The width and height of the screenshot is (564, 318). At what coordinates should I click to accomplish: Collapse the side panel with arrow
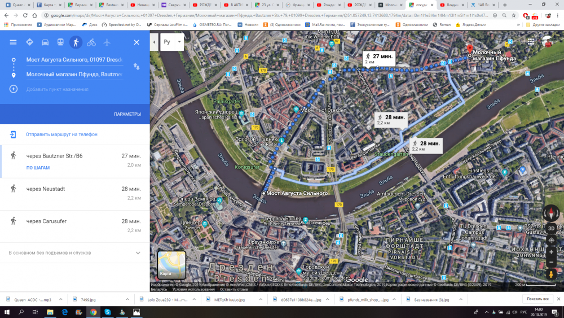(x=154, y=42)
